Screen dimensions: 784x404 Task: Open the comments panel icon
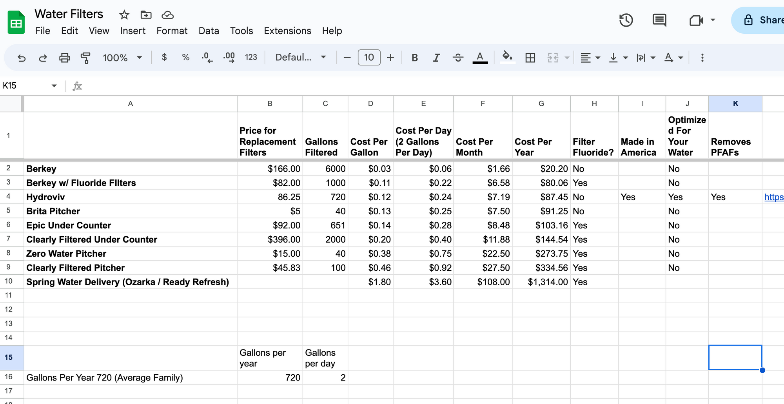659,20
